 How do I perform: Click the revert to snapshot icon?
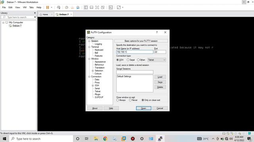[72, 7]
